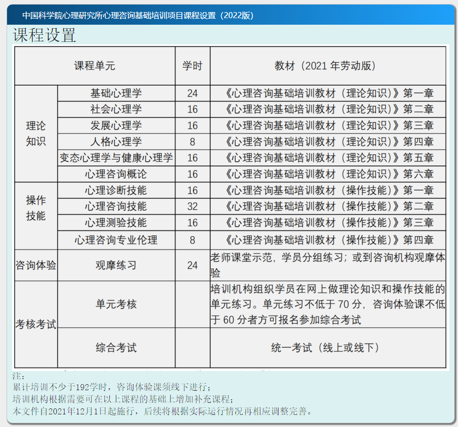Click the 考核考试 category cell

36,324
